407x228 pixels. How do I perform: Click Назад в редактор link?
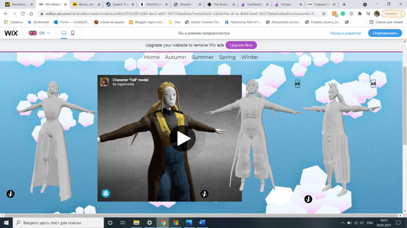click(x=345, y=33)
